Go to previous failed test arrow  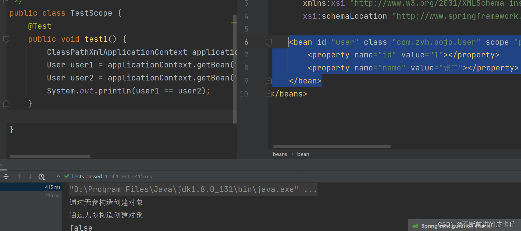point(20,177)
